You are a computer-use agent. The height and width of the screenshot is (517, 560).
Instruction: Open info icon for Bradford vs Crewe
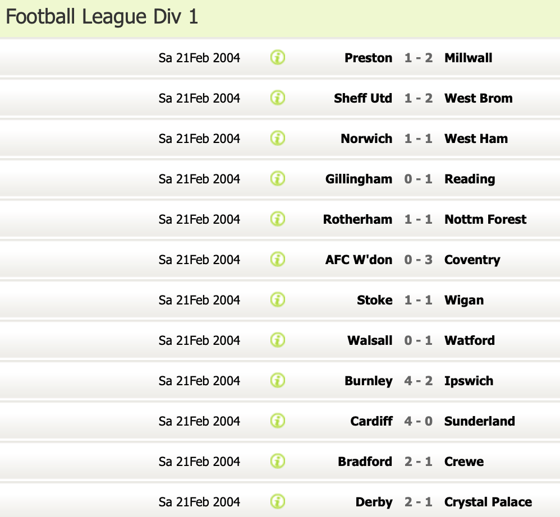(278, 461)
